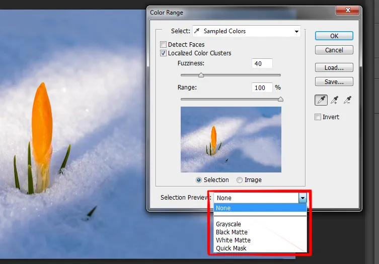
Task: Collapse the Selection Preview dropdown arrow
Action: (302, 198)
